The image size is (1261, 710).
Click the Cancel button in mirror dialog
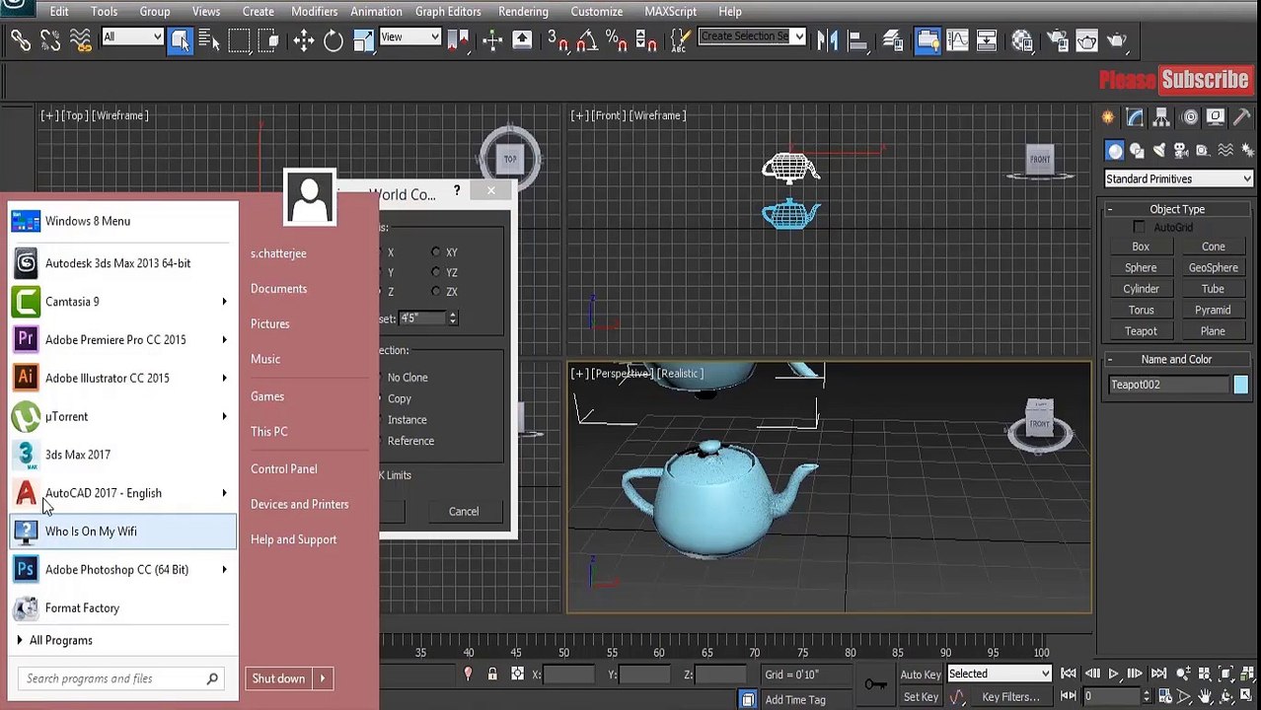click(x=464, y=512)
